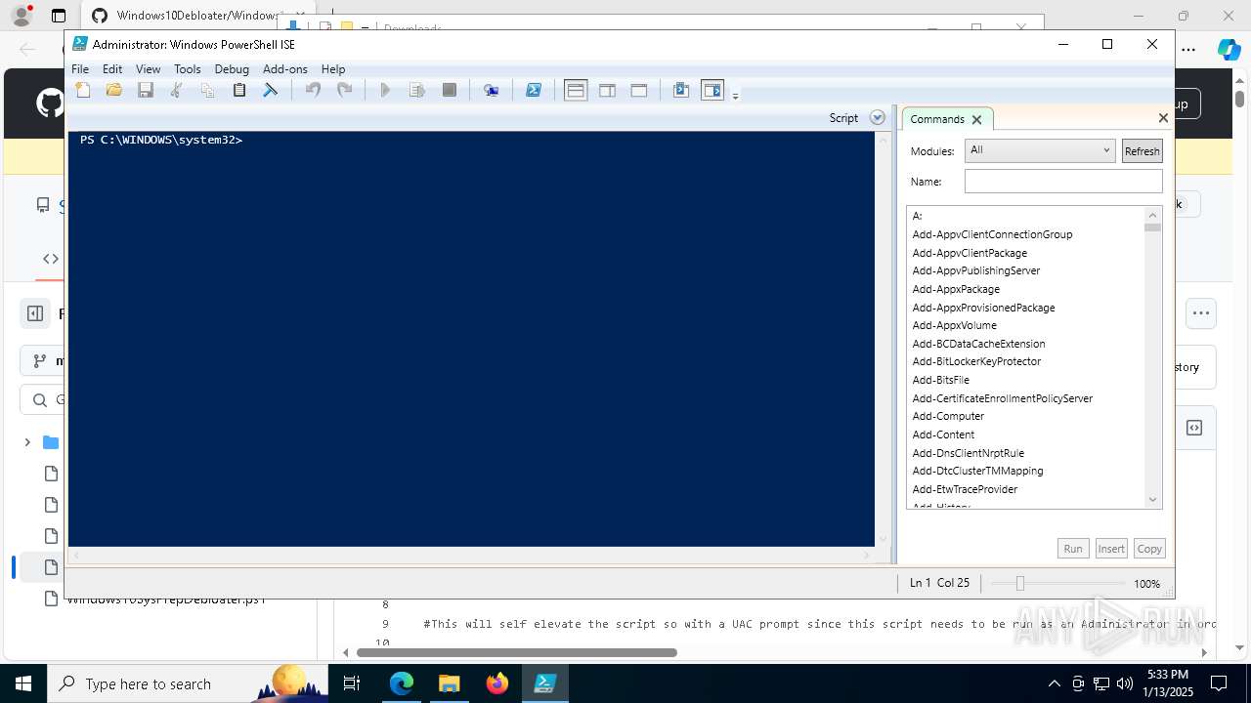This screenshot has width=1251, height=703.
Task: Open the File menu
Action: tap(80, 69)
